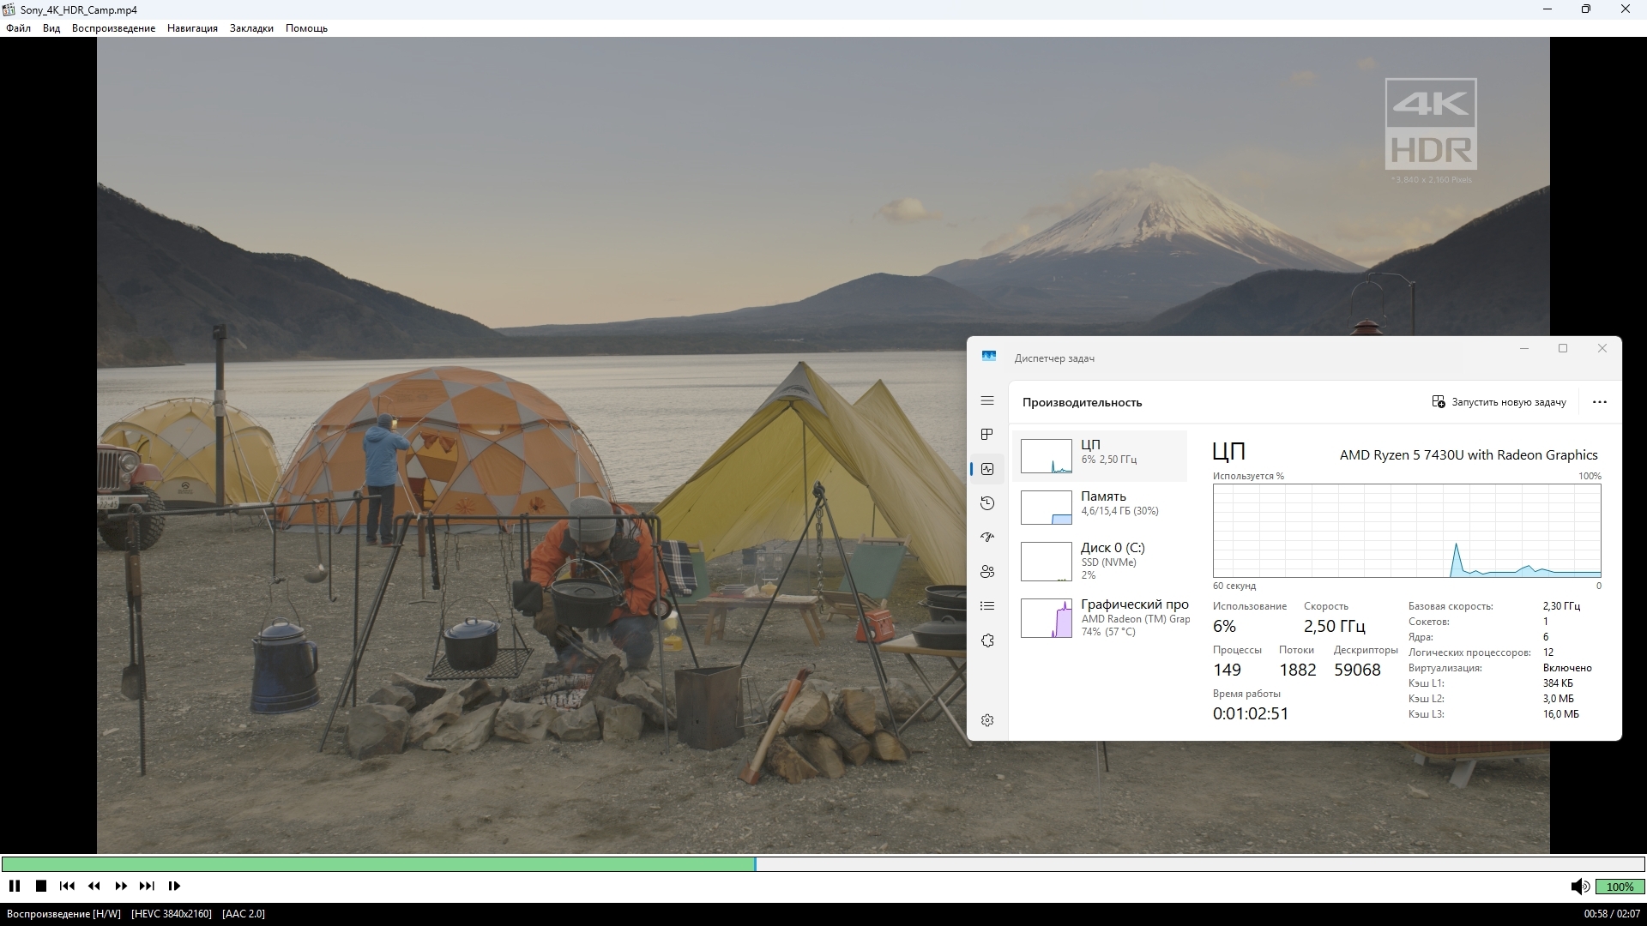The height and width of the screenshot is (926, 1647).
Task: Open three-dots more options menu
Action: tap(1599, 402)
